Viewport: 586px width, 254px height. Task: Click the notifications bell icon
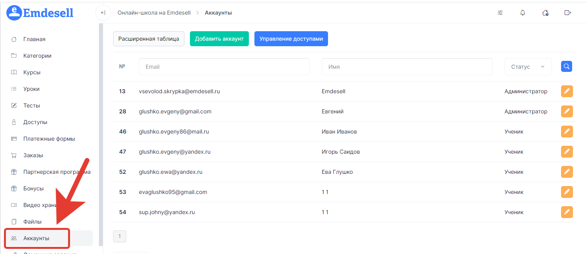[x=523, y=13]
